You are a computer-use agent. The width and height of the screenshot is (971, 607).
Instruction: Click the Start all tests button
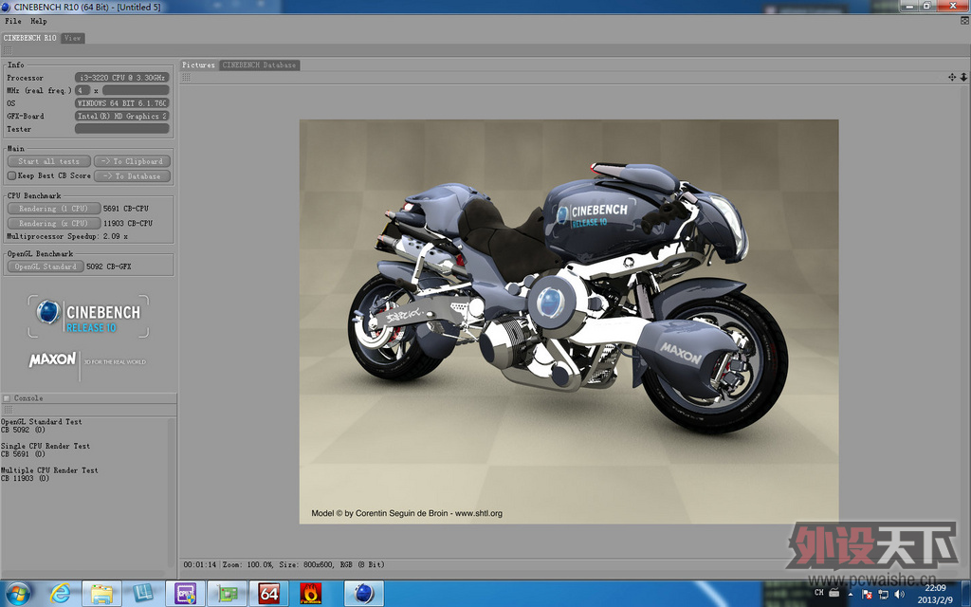click(49, 161)
